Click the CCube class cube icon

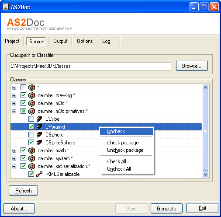click(x=39, y=119)
